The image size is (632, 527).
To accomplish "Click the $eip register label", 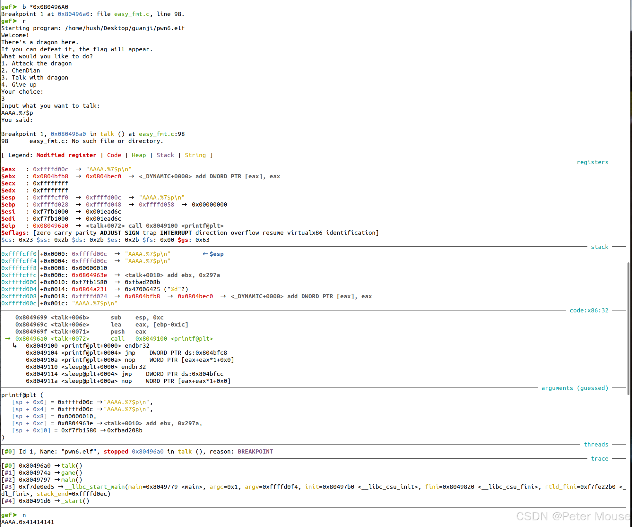I will coord(8,226).
